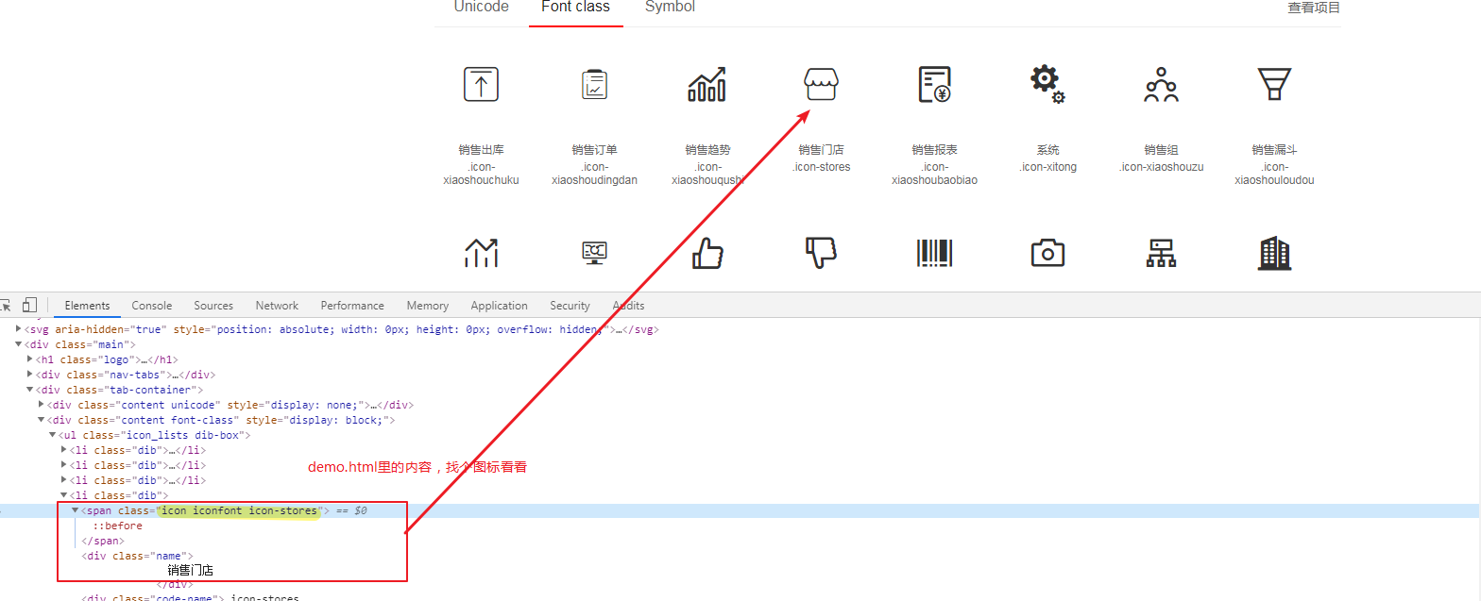The image size is (1481, 601).
Task: Open the DevTools Sources tab
Action: pos(213,306)
